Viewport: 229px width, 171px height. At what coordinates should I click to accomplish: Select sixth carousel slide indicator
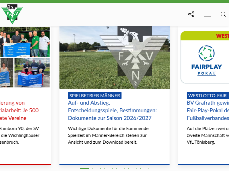pyautogui.click(x=145, y=168)
